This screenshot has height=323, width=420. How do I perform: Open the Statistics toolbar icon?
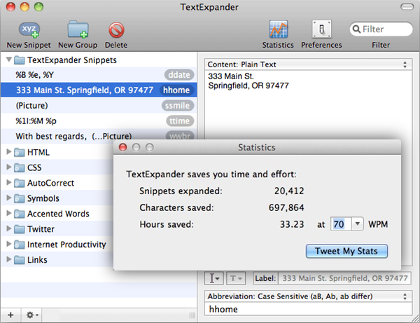[x=279, y=29]
